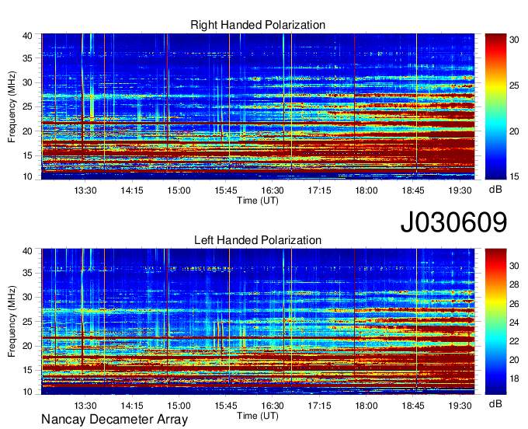
Task: Click 16:30 tick on right-handed time axis
Action: coord(273,190)
